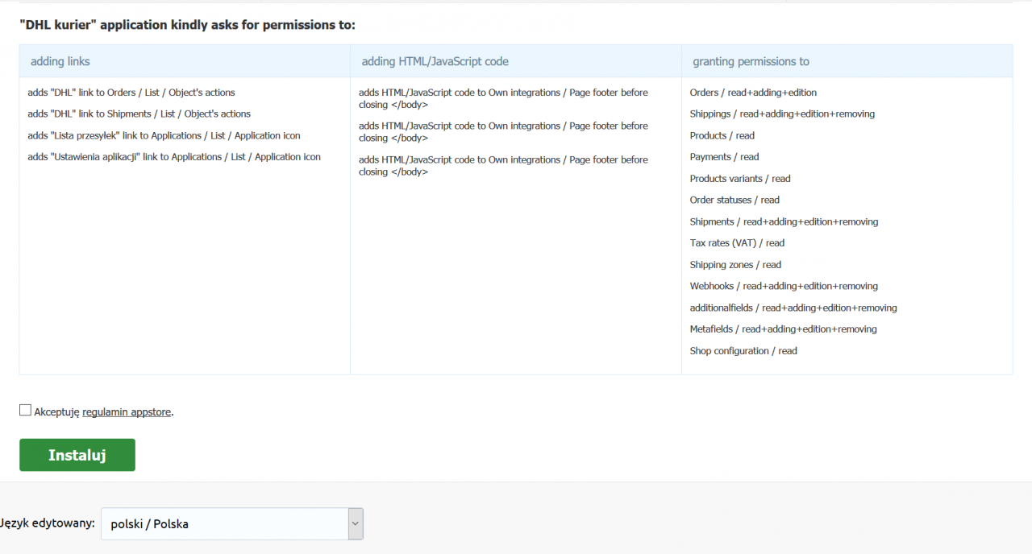Click the "Orders / read+adding+edition" permission
Viewport: 1032px width, 554px height.
coord(753,93)
